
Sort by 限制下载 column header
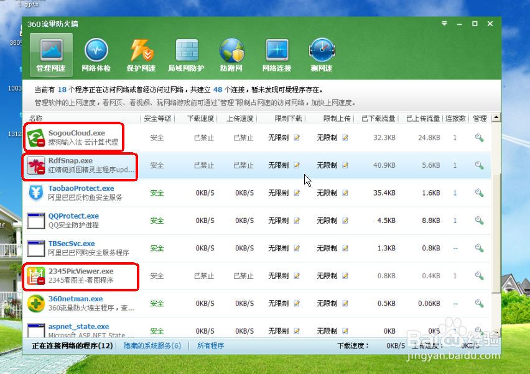coord(288,119)
